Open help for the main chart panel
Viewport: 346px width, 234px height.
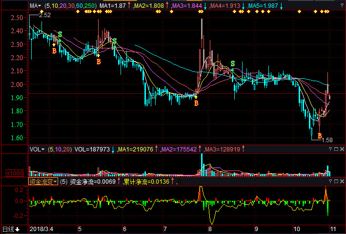342,6
